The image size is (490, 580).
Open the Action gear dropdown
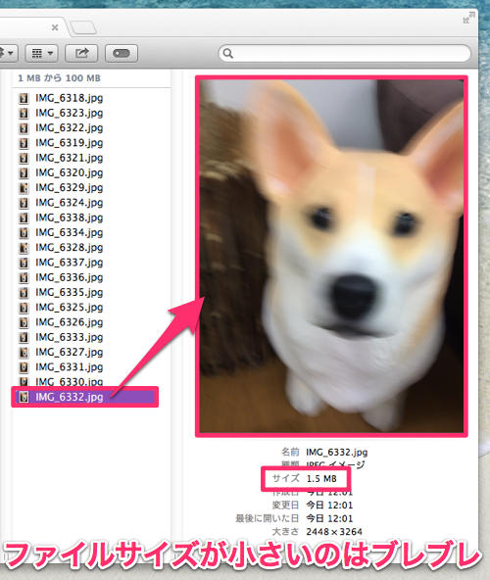8,53
